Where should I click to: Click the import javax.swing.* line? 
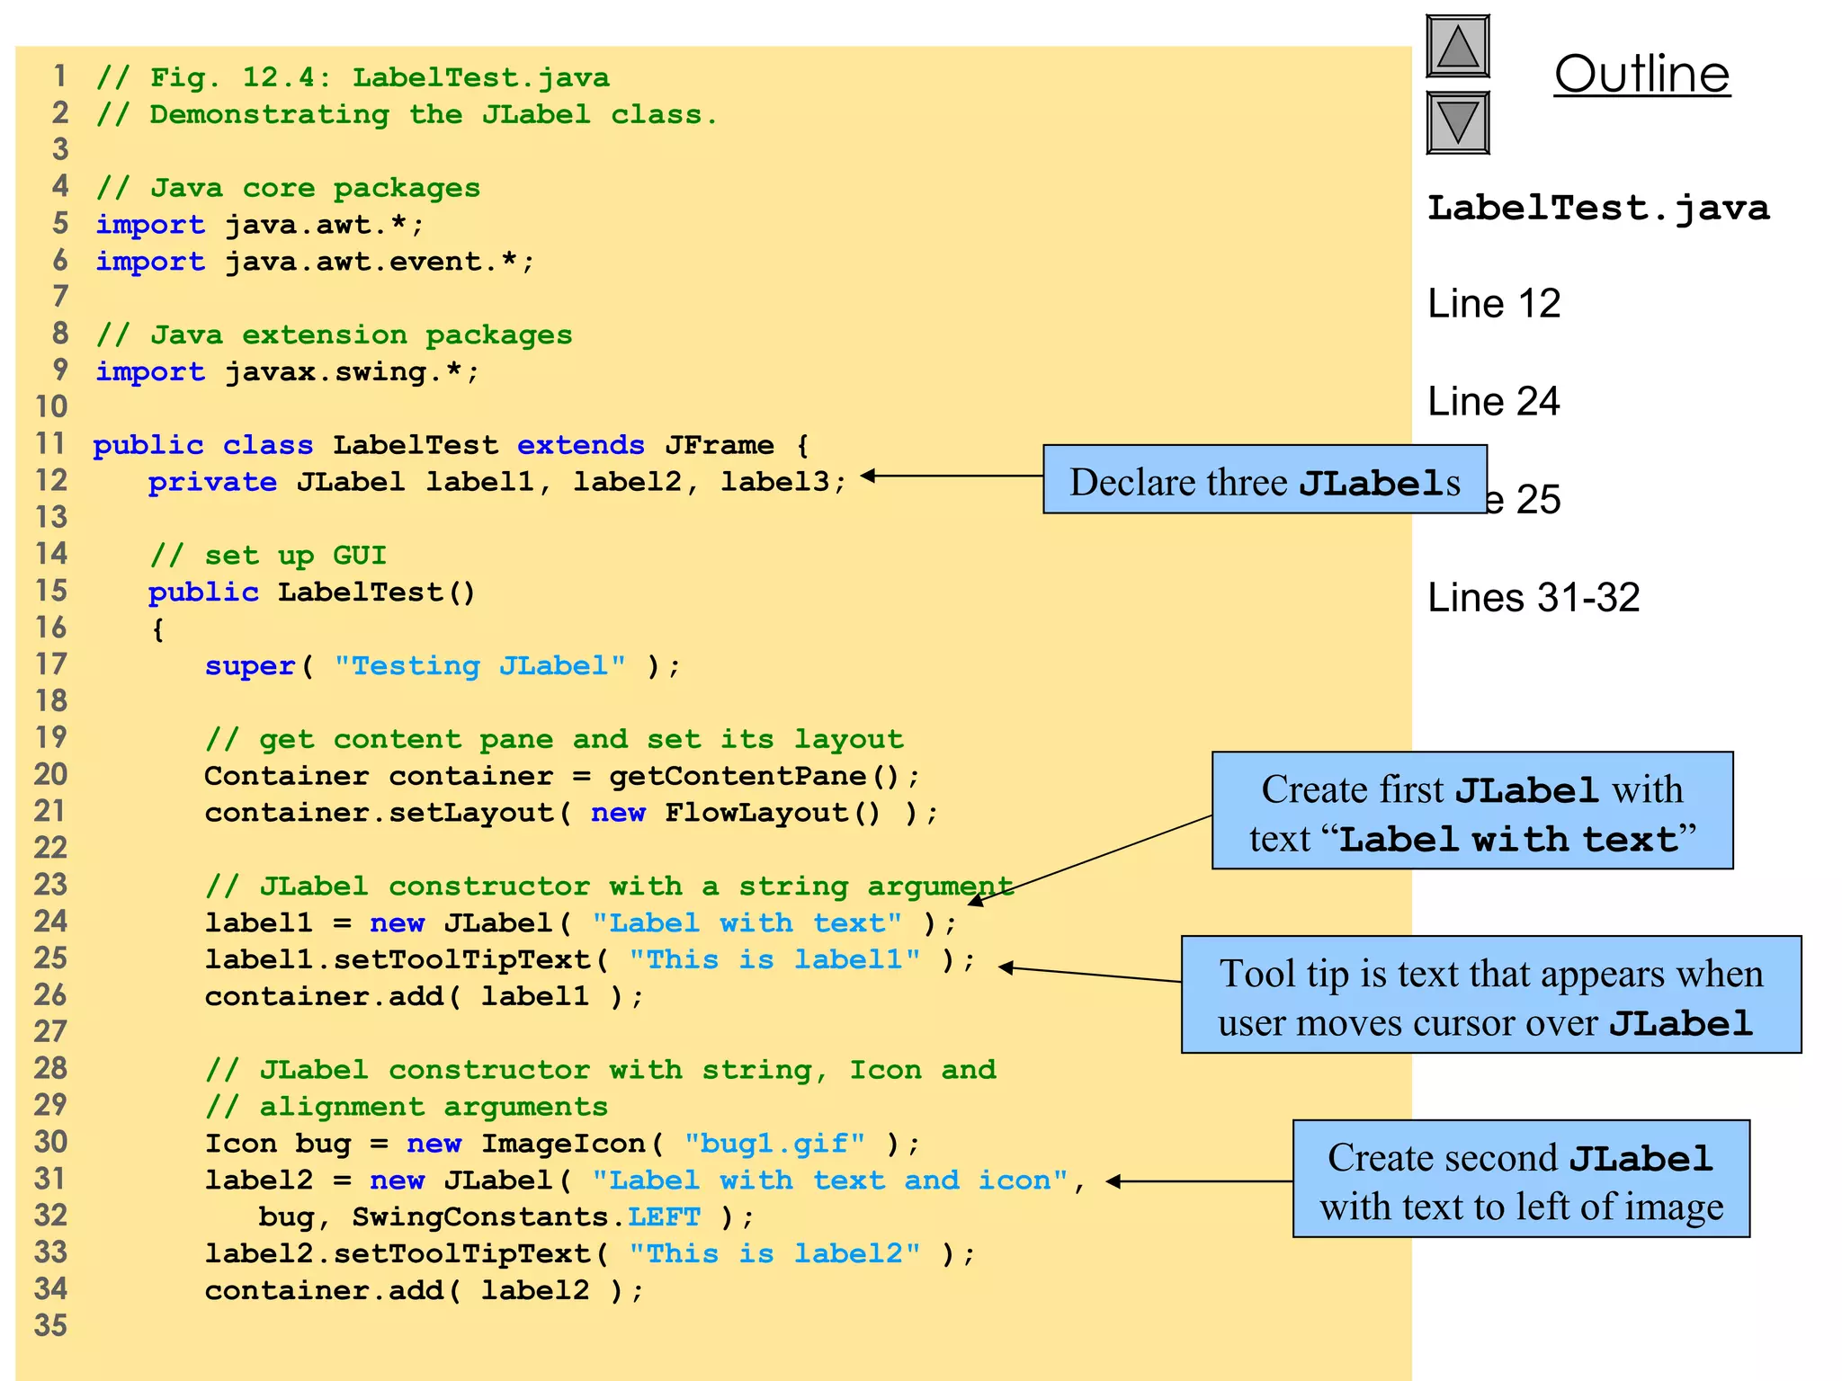coord(288,372)
